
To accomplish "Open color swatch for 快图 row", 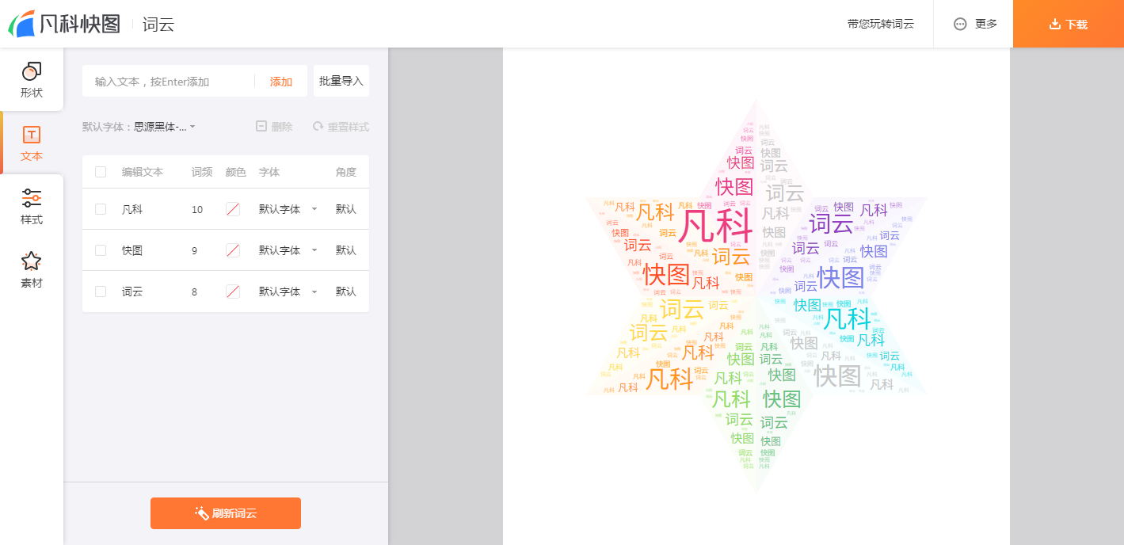I will pyautogui.click(x=233, y=250).
